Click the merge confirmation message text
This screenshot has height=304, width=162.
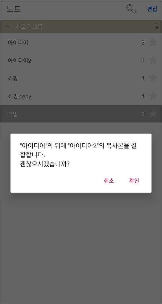pyautogui.click(x=78, y=155)
